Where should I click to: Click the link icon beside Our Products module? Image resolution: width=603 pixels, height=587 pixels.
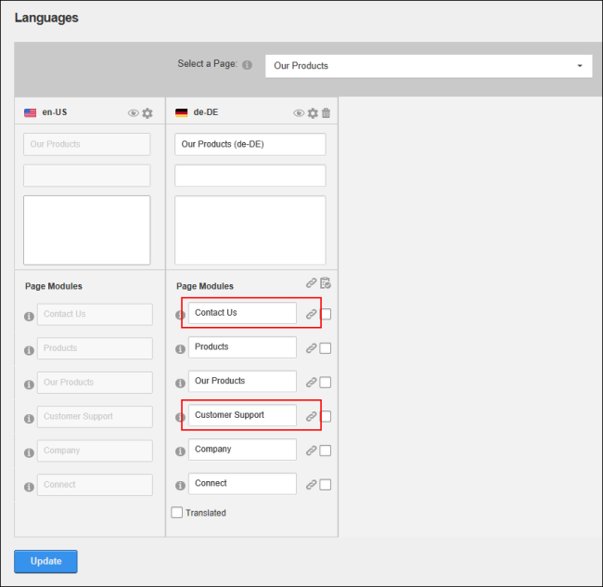point(312,382)
